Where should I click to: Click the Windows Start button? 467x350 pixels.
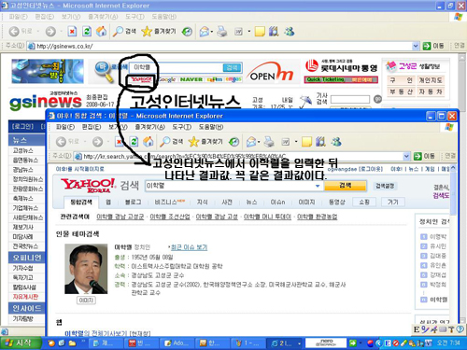(21, 343)
